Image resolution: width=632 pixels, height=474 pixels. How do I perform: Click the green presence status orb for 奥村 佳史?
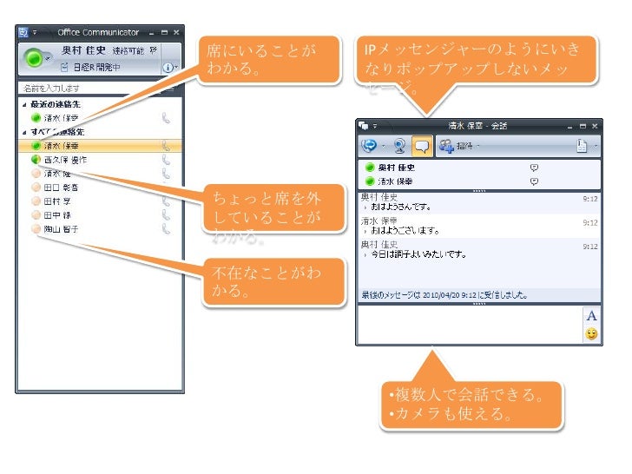tap(34, 58)
